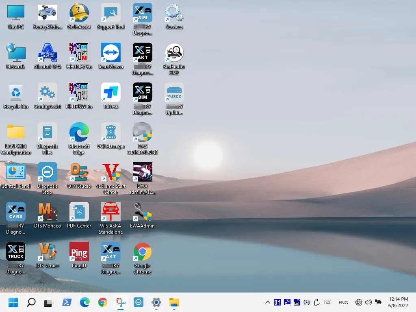Select the Recycle Bin icon
The height and width of the screenshot is (312, 416).
click(16, 93)
